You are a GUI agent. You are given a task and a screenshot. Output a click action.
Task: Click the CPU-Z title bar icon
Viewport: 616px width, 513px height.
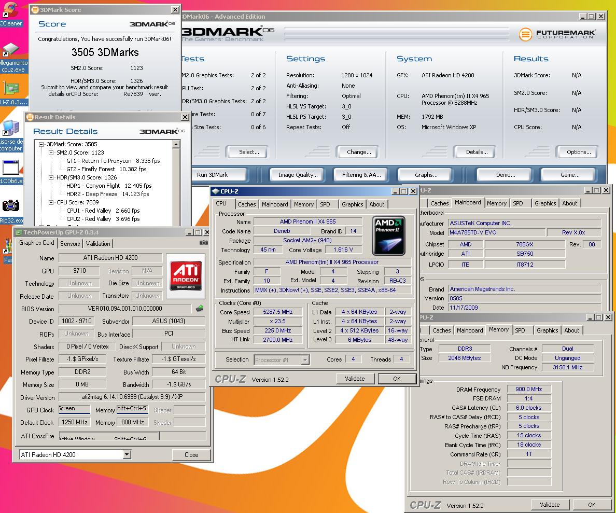(215, 191)
